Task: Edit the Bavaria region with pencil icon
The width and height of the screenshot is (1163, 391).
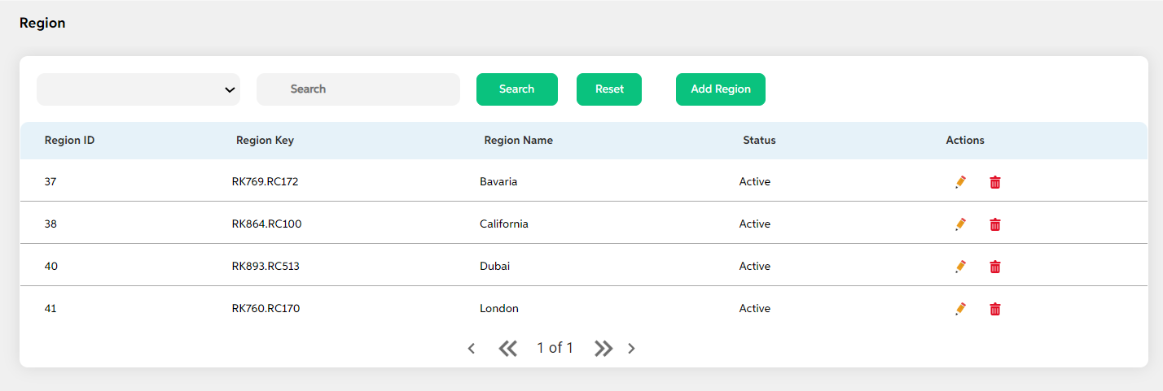Action: tap(960, 182)
